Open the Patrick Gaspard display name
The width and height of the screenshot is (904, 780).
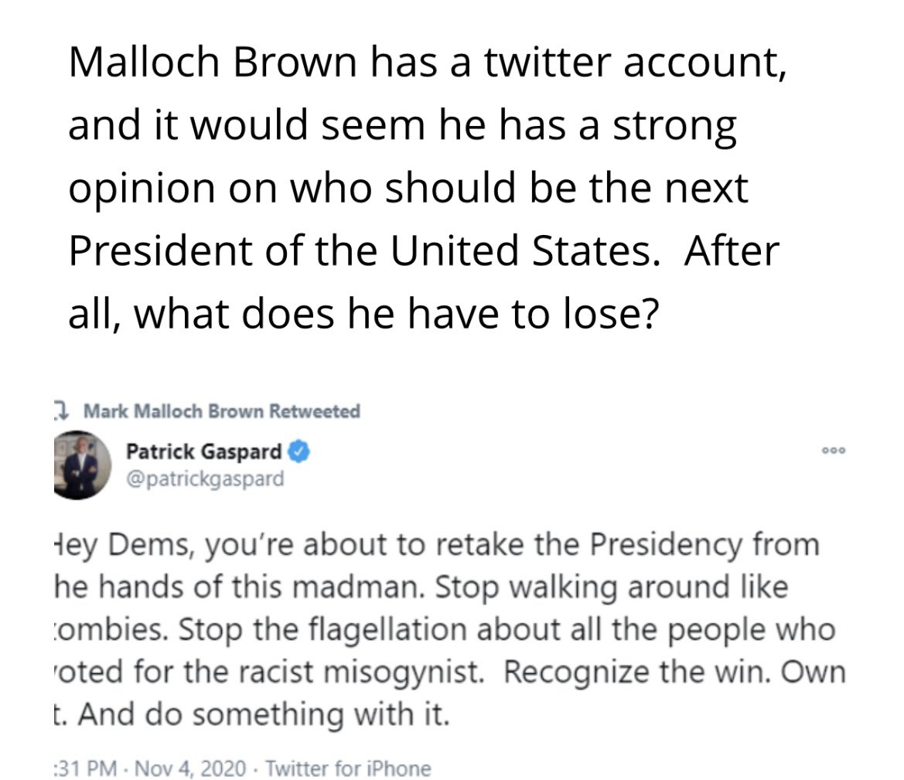[203, 451]
